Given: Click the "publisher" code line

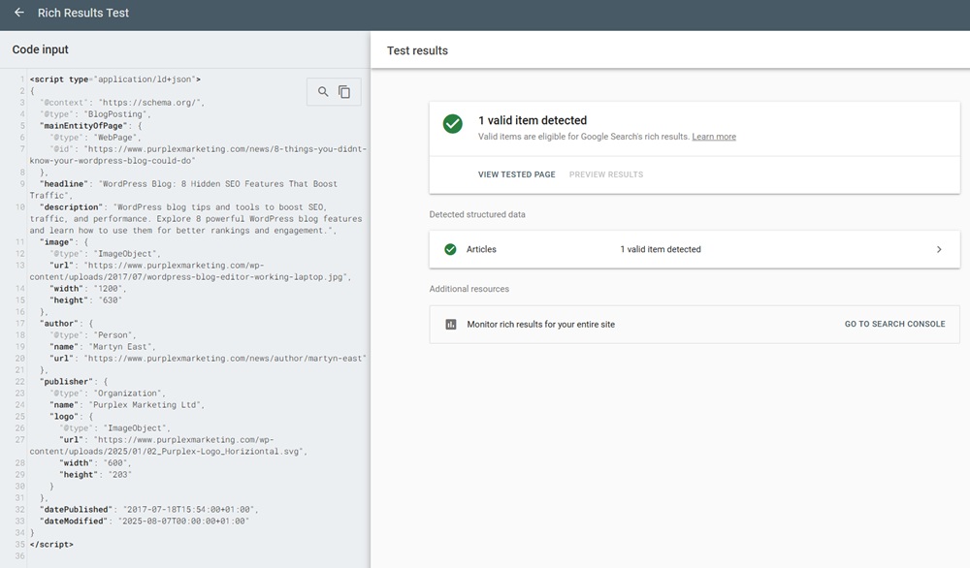Looking at the screenshot, I should [74, 381].
